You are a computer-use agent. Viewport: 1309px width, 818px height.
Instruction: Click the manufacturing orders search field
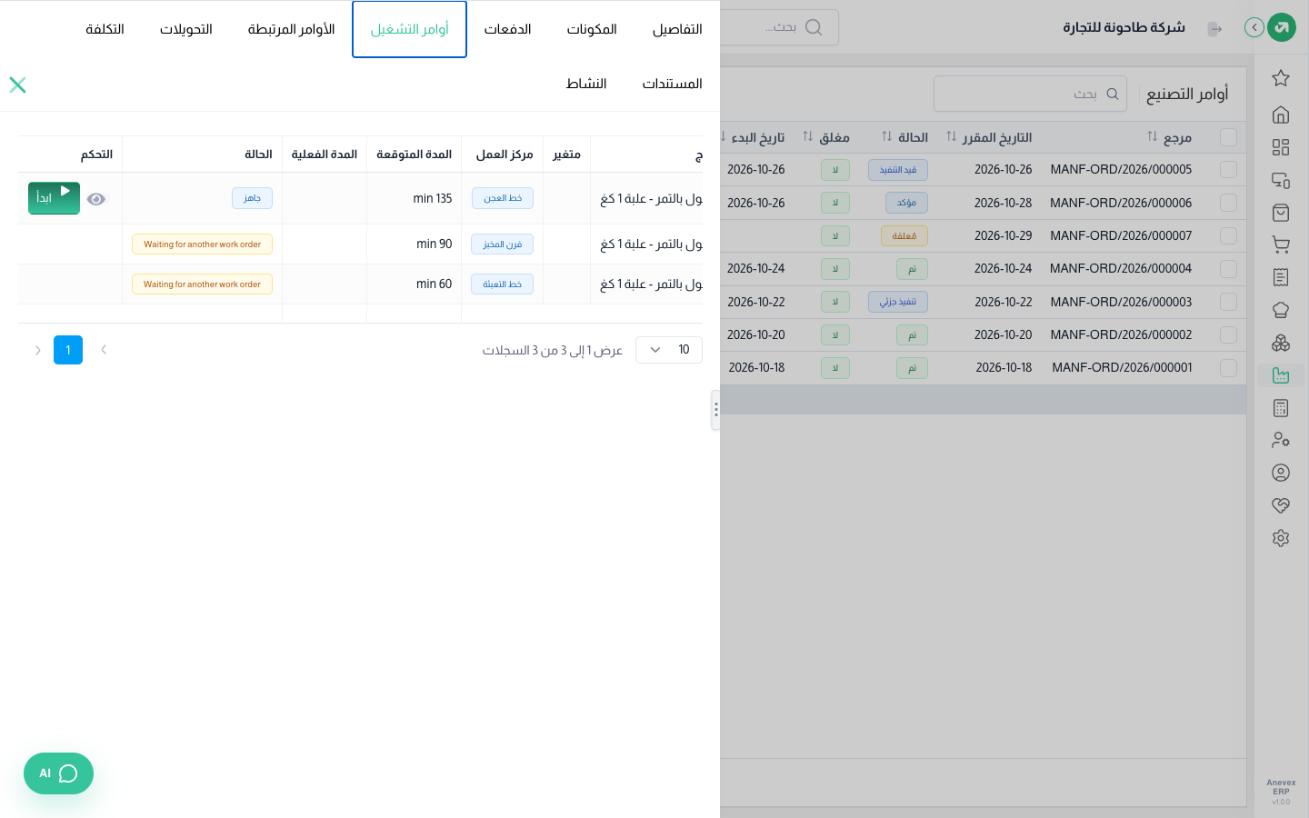(1030, 94)
